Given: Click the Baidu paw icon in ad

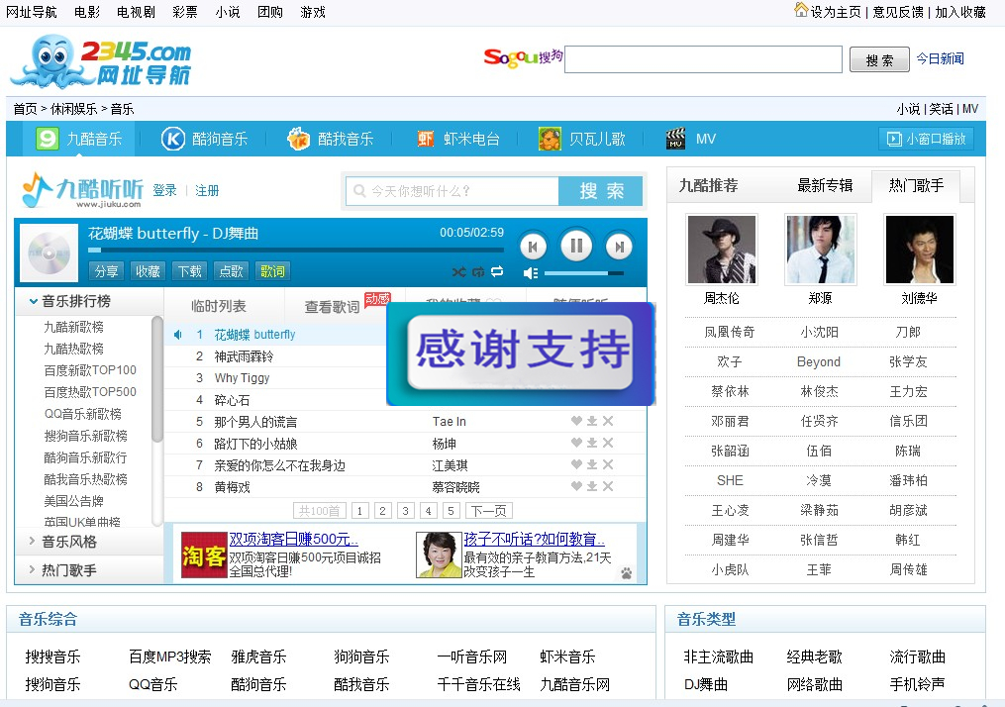Looking at the screenshot, I should (x=626, y=573).
